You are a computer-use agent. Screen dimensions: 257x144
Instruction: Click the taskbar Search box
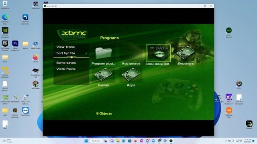pyautogui.click(x=96, y=141)
